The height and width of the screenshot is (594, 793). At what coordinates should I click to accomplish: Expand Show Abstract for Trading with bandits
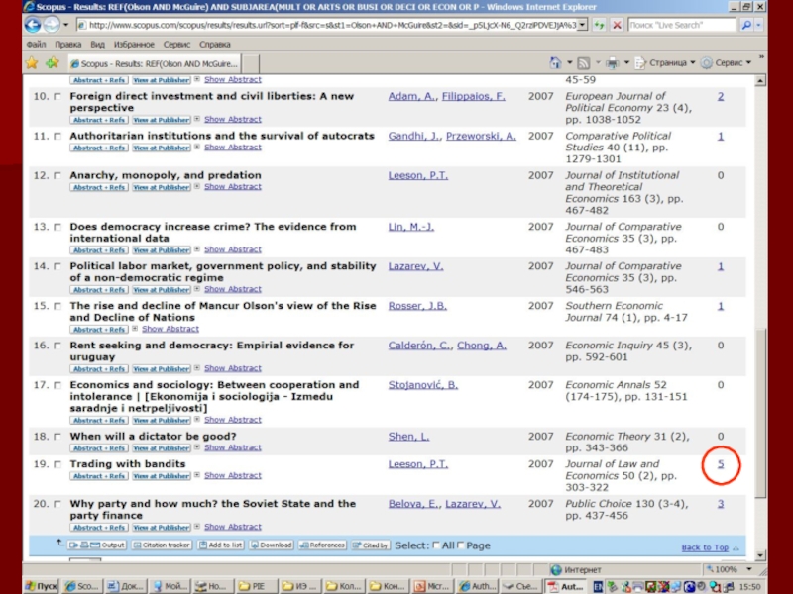(x=233, y=475)
